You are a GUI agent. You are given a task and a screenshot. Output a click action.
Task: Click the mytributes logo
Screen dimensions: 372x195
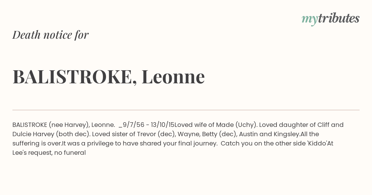pos(330,19)
